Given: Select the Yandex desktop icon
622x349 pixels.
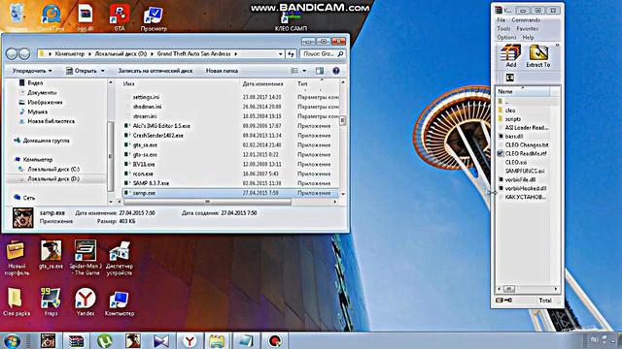Looking at the screenshot, I should click(x=86, y=302).
